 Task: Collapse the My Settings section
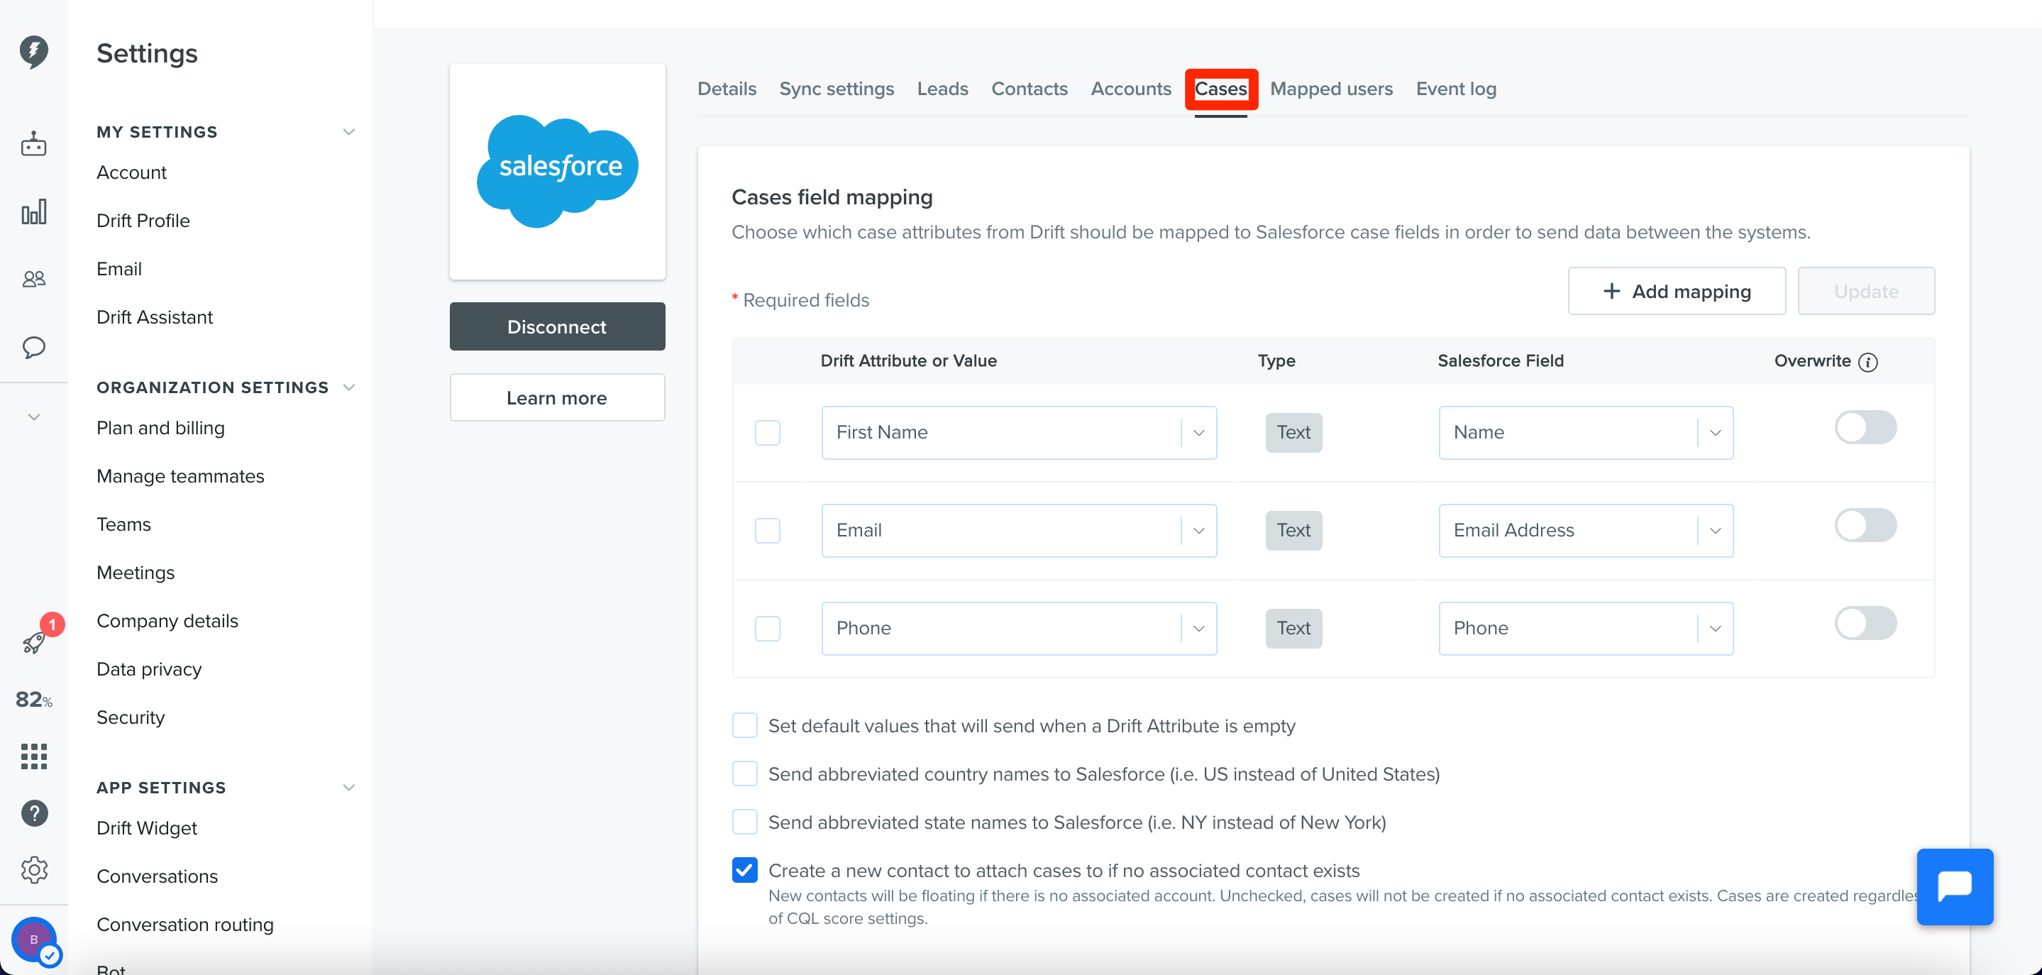348,131
